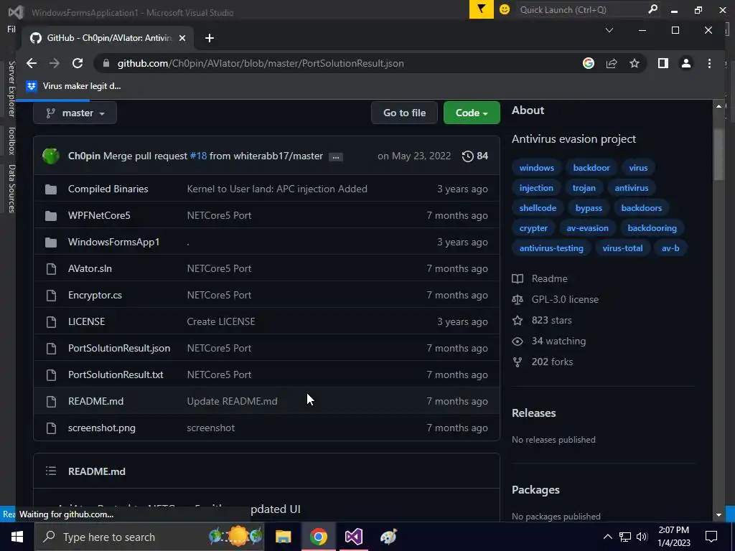Open the LICENSE file
Screen dimensions: 735x551
coord(86,321)
